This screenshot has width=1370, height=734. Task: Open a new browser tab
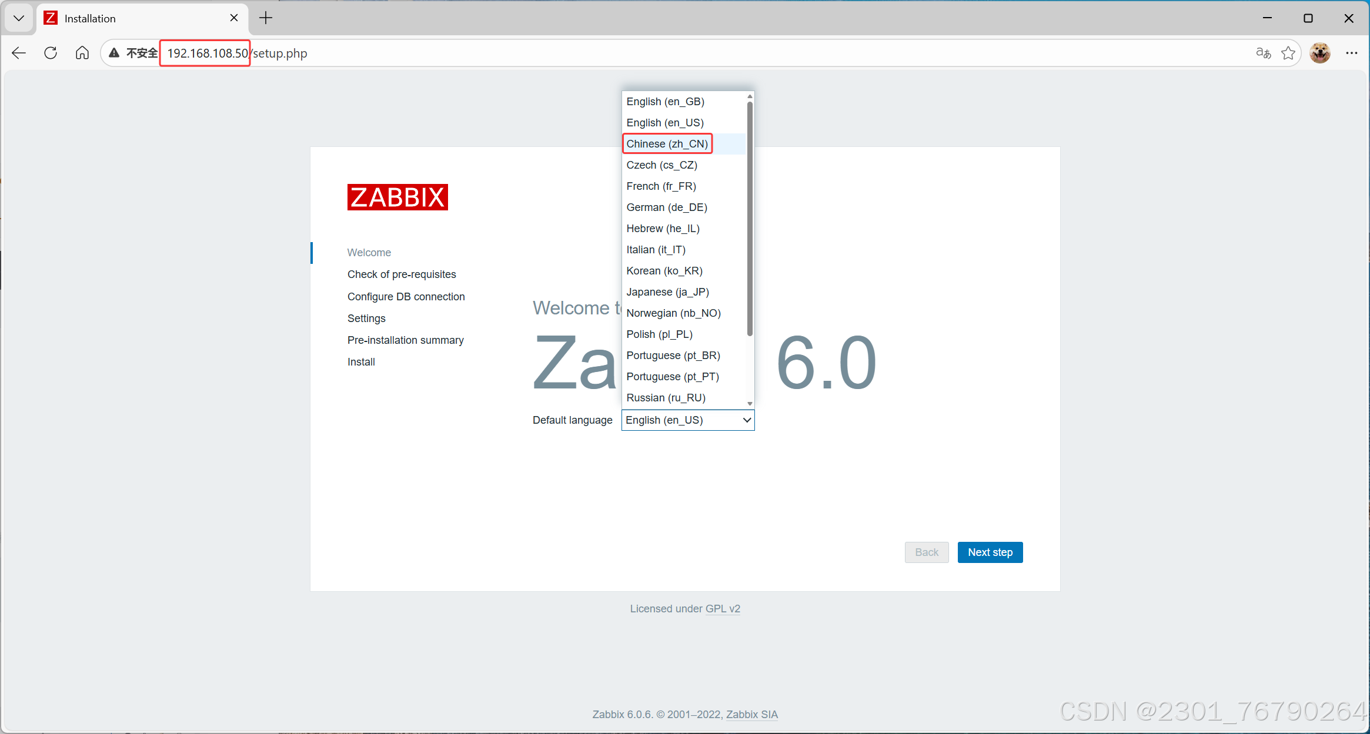[266, 18]
